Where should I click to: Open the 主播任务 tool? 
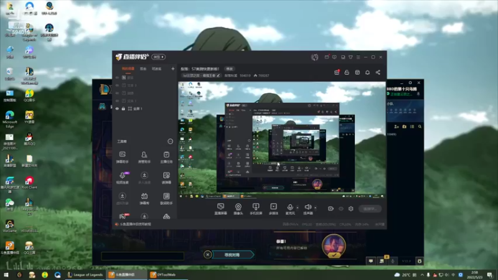(x=166, y=157)
